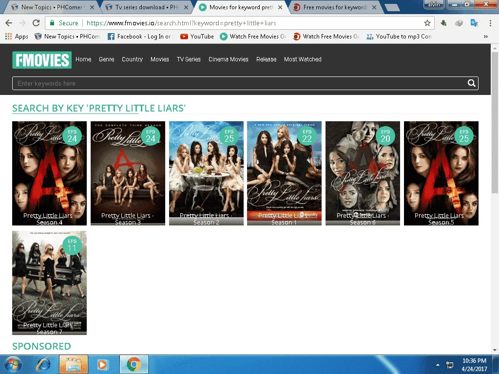Close the 'Free movies for keyword' tab

click(x=374, y=7)
